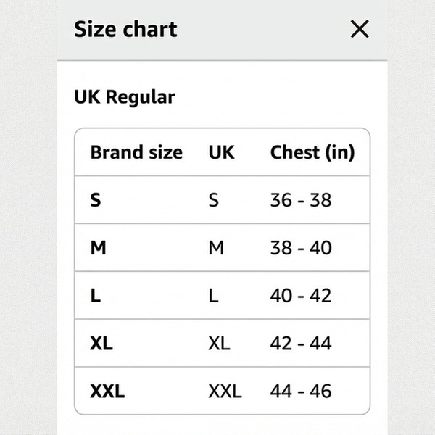The width and height of the screenshot is (435, 435).
Task: Click the 38 - 40 chest measurement
Action: point(301,248)
